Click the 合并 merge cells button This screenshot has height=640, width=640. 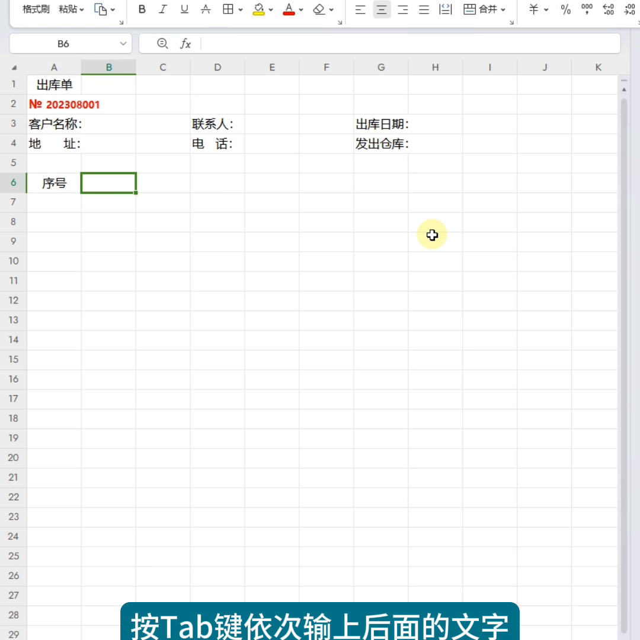480,9
